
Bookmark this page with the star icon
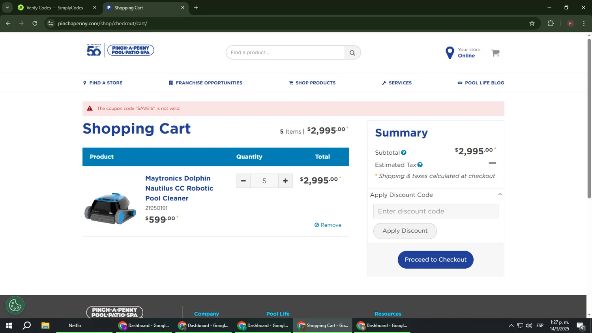click(532, 24)
